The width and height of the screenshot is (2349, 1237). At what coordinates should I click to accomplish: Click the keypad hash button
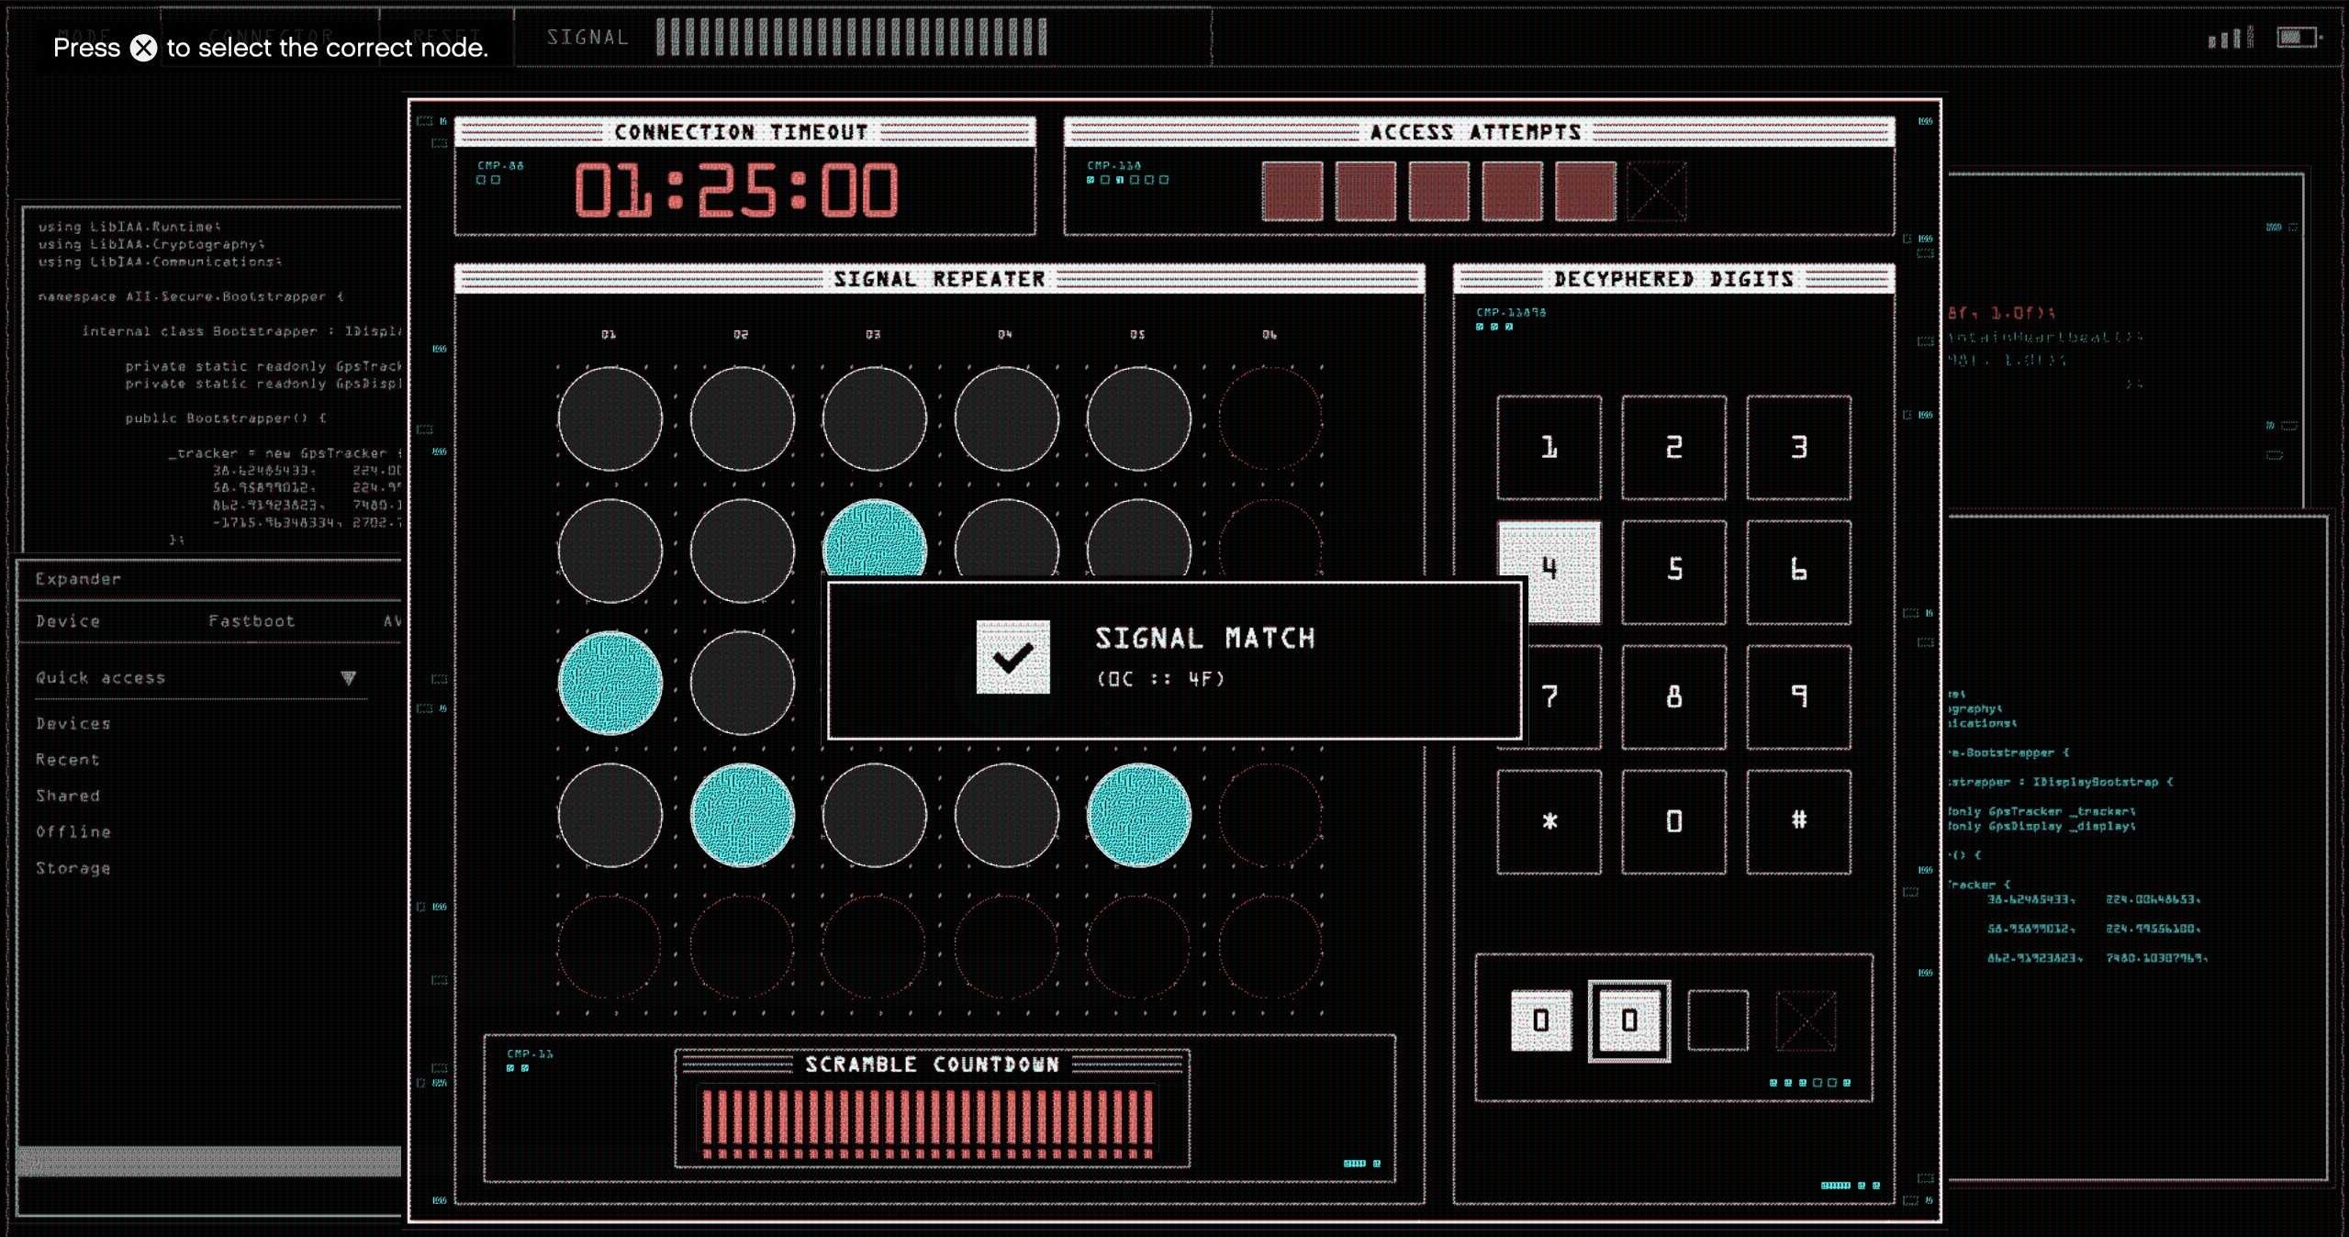1799,822
